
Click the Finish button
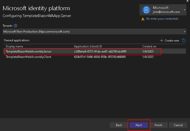point(158,125)
